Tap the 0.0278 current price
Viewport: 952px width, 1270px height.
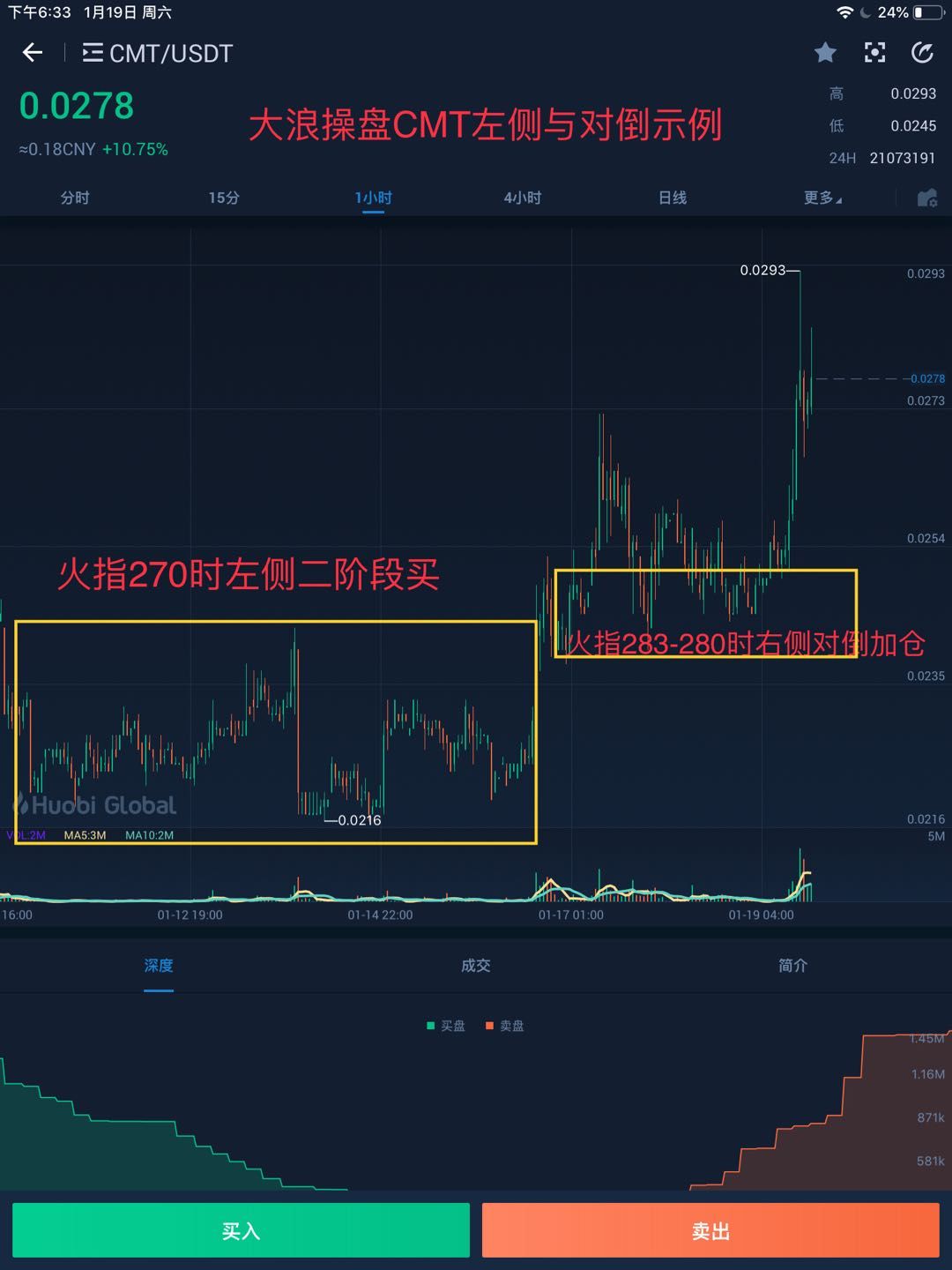click(77, 107)
